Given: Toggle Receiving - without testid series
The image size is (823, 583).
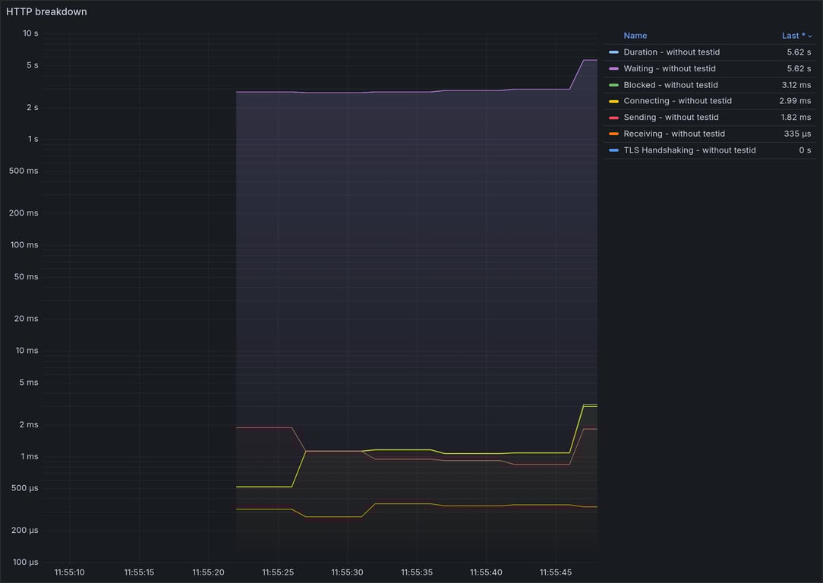Looking at the screenshot, I should click(674, 134).
